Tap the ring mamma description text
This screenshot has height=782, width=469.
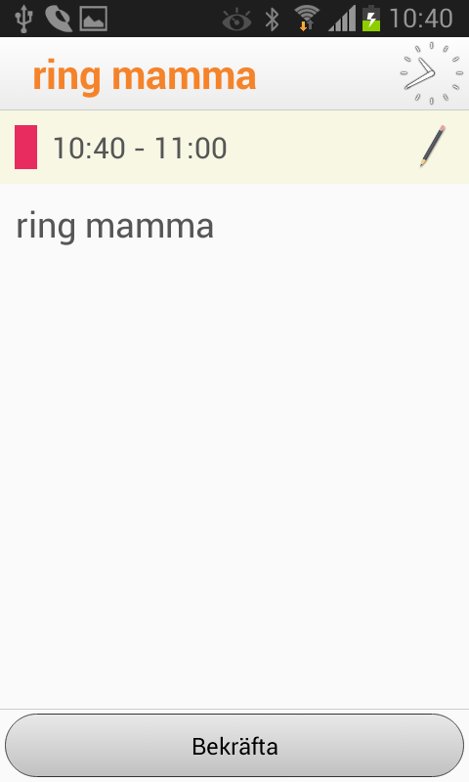(115, 227)
